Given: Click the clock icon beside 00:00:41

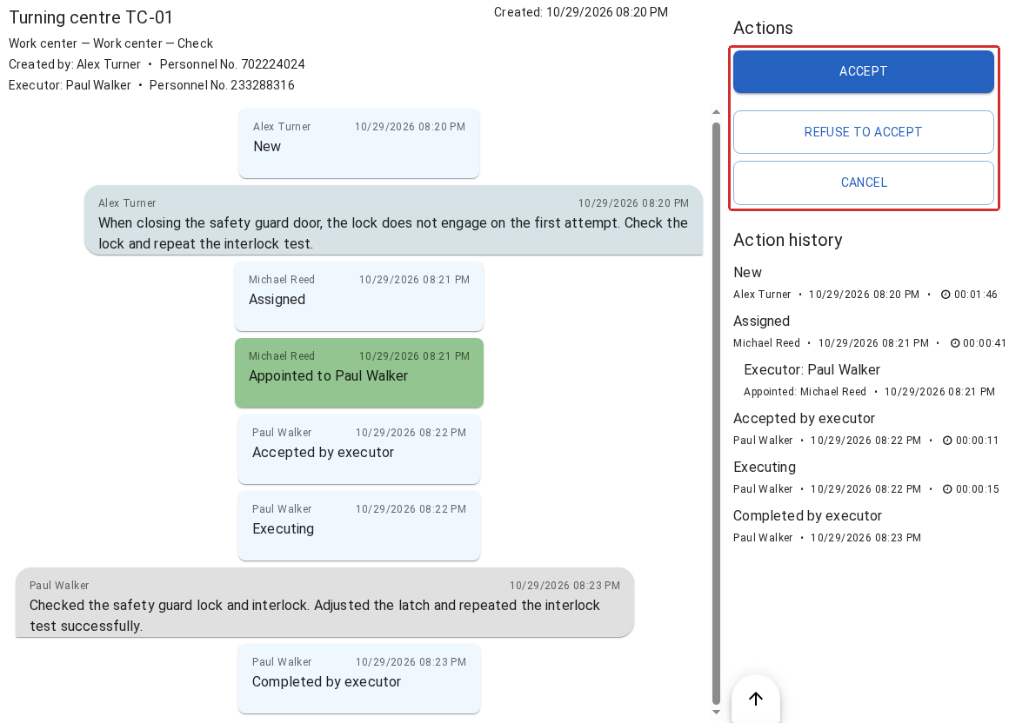Looking at the screenshot, I should 955,343.
